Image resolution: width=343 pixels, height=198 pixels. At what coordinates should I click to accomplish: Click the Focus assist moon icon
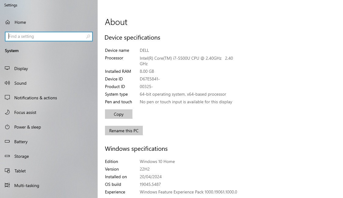(x=7, y=112)
